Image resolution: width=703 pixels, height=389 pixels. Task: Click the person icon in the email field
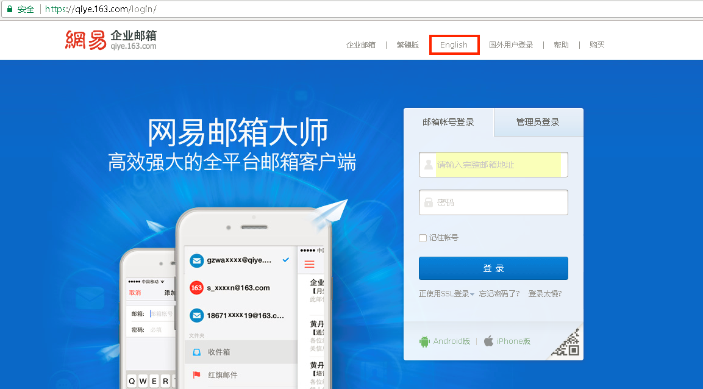click(427, 165)
